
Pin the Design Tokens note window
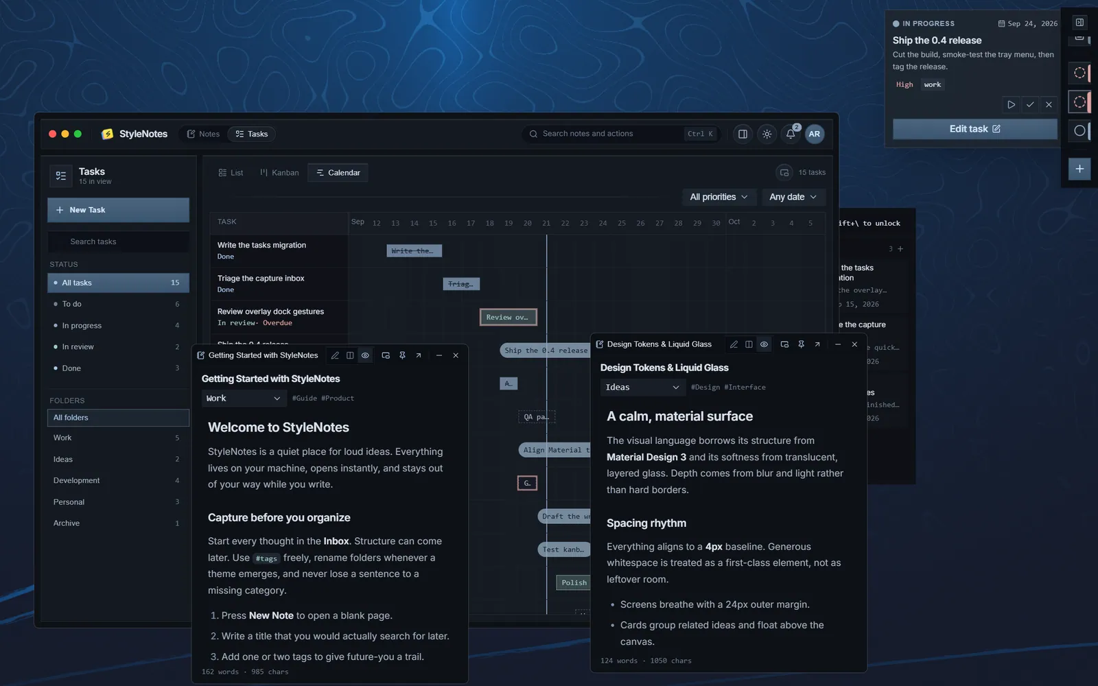click(x=801, y=344)
